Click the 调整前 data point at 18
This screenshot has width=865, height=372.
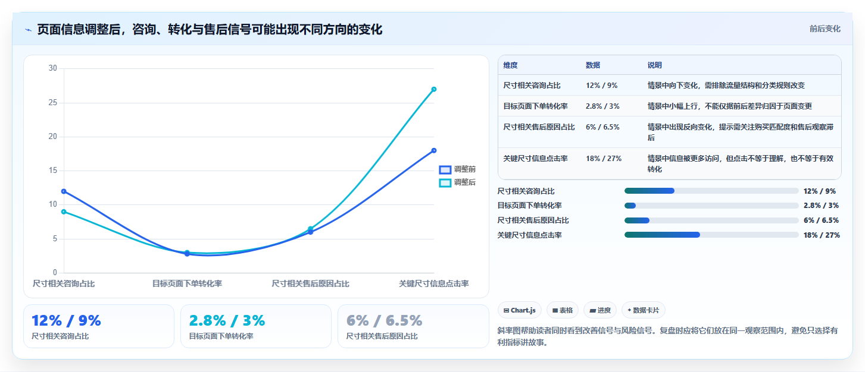pos(434,150)
